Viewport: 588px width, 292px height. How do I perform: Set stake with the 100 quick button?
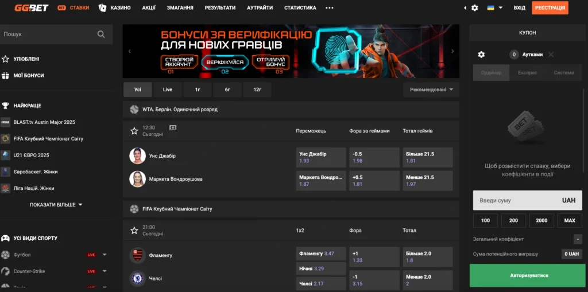coord(486,220)
